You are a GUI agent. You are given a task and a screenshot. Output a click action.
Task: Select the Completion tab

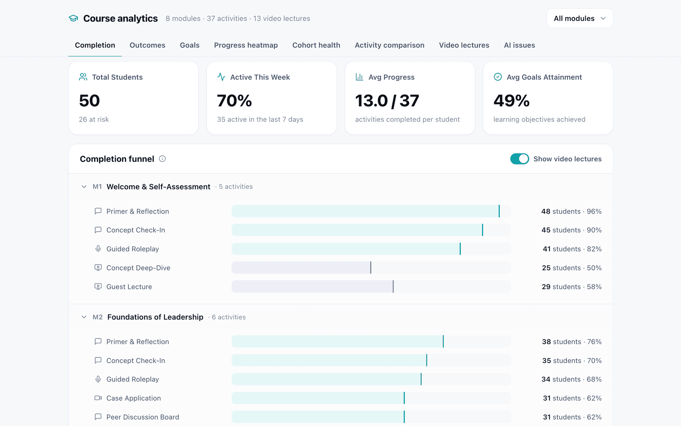[95, 45]
